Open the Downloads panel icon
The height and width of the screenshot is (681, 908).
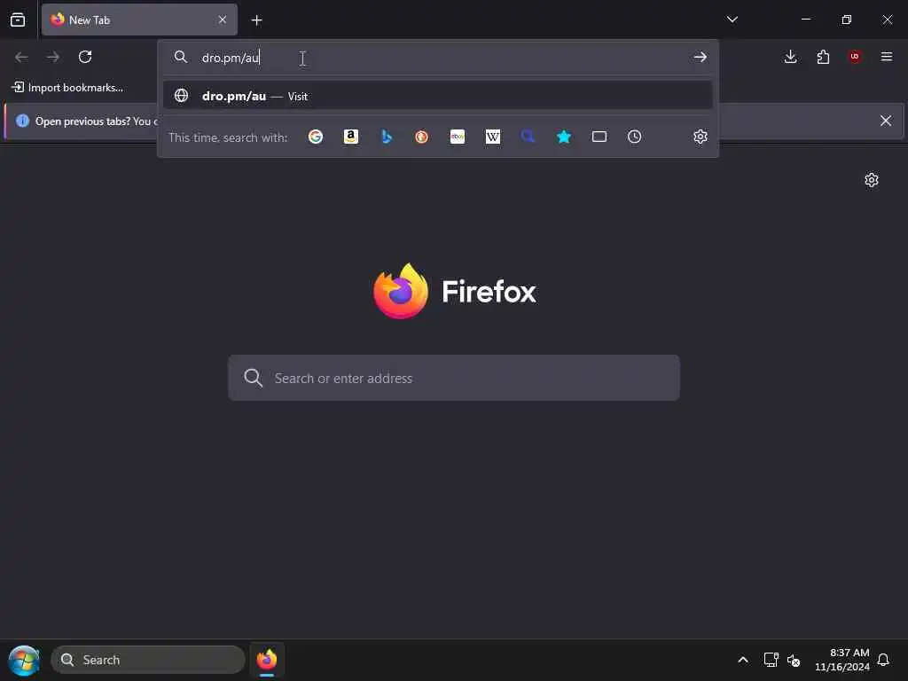[x=790, y=57]
